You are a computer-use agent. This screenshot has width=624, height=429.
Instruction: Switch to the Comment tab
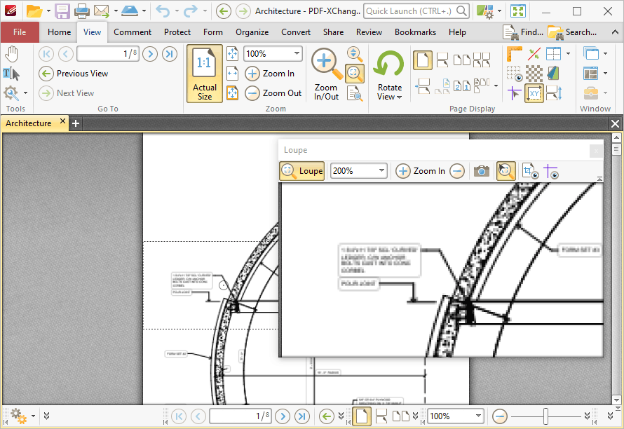133,32
